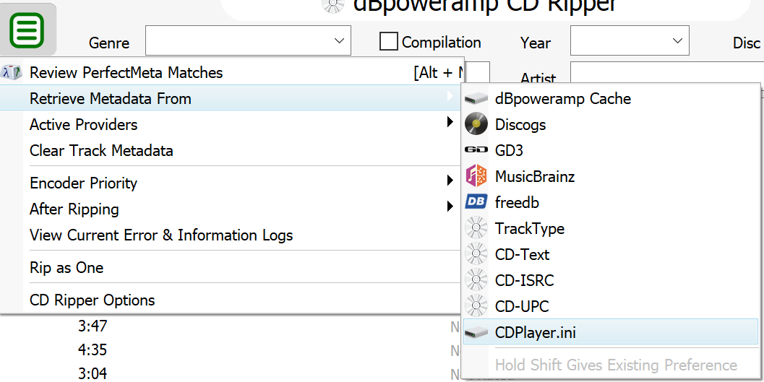
Task: Retrieve metadata from CDPlayer.ini
Action: [x=535, y=333]
